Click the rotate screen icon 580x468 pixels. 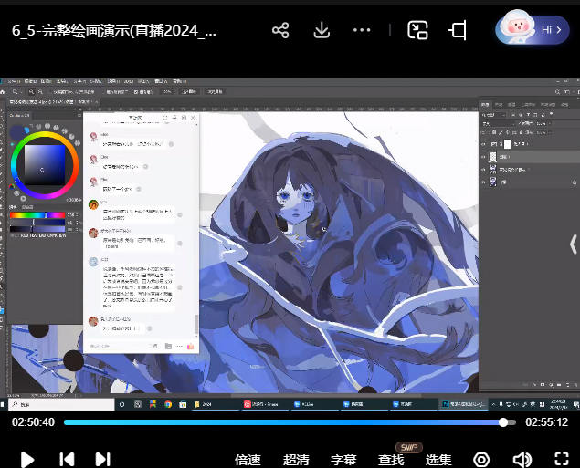pyautogui.click(x=459, y=30)
